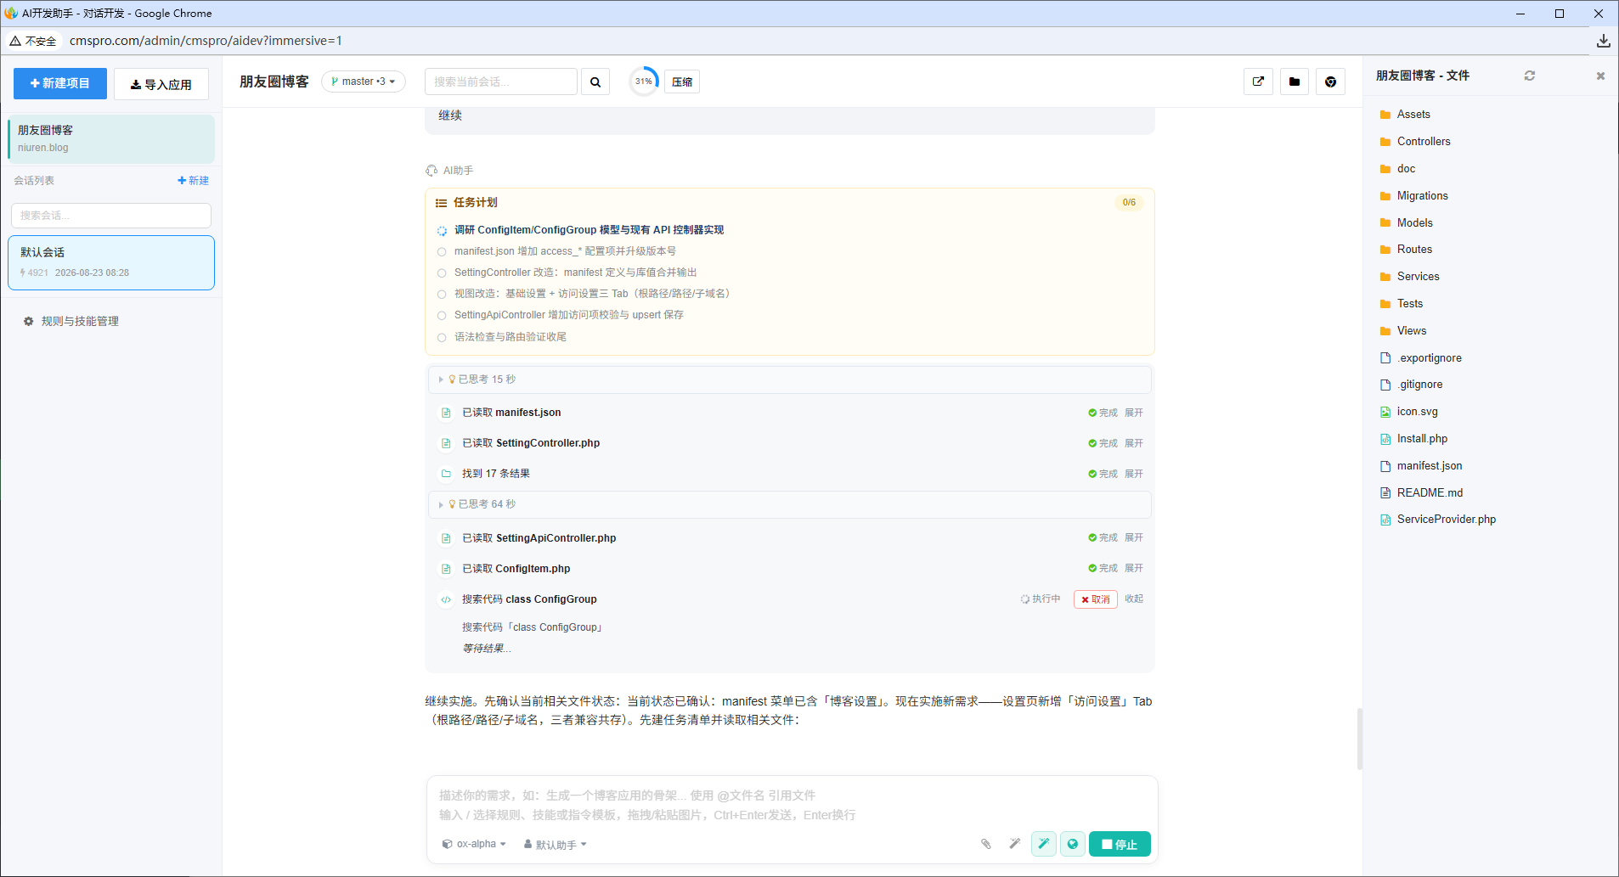The width and height of the screenshot is (1619, 877).
Task: Click the Chrome preview icon button
Action: coord(1330,82)
